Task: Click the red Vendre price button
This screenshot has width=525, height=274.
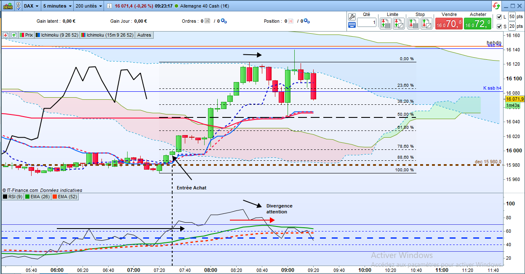Action: click(x=449, y=24)
